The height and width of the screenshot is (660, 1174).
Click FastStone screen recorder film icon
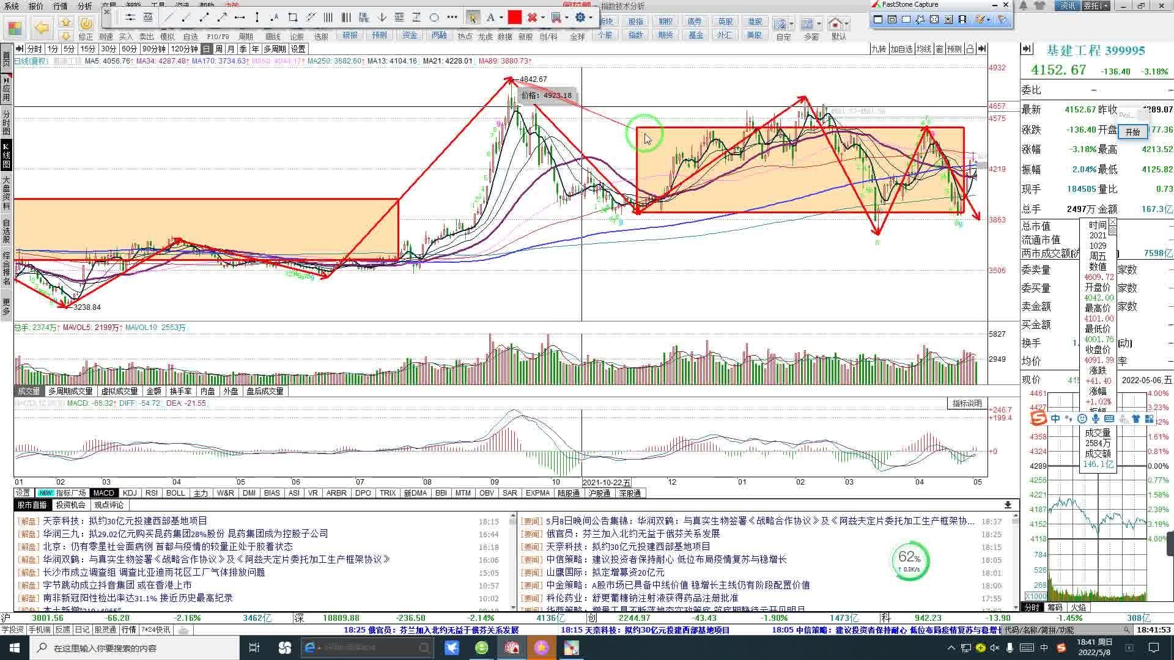coord(962,20)
